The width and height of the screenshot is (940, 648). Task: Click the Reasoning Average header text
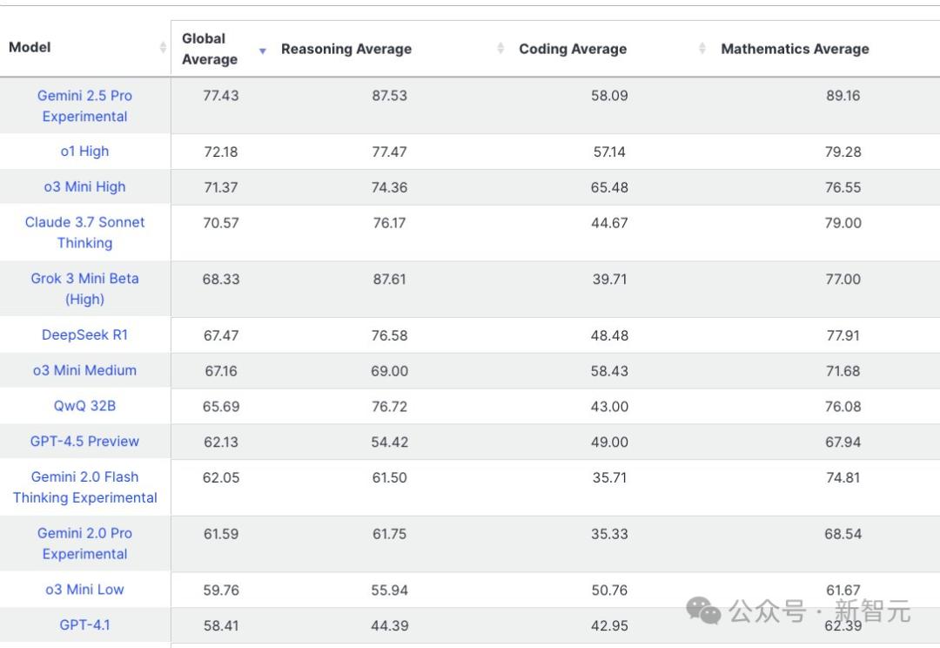pos(346,49)
